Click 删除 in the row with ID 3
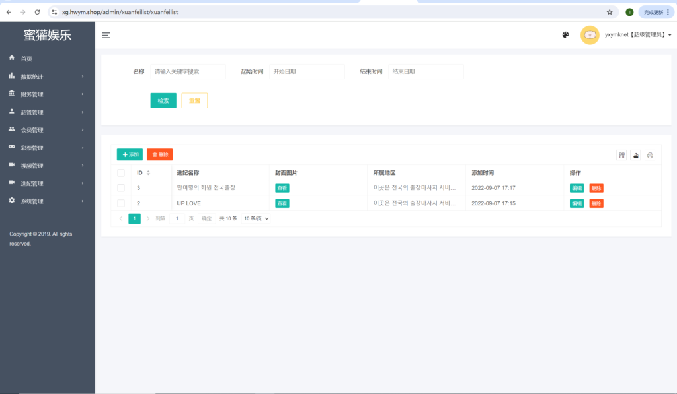677x394 pixels. [596, 188]
